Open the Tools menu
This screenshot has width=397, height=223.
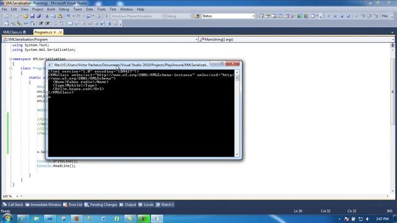101,9
